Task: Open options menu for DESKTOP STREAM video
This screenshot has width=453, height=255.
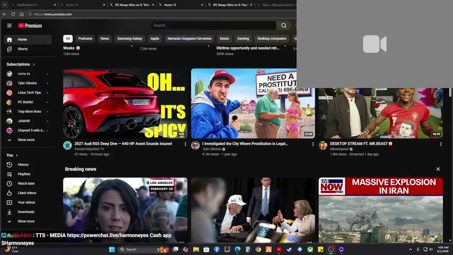Action: (441, 144)
